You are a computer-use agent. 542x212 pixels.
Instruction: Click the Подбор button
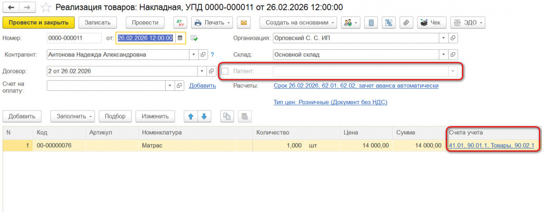(115, 116)
